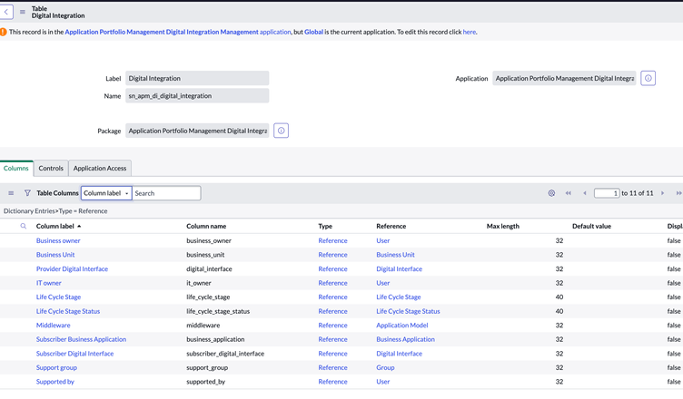The image size is (683, 399).
Task: Click the page number input field
Action: 607,193
